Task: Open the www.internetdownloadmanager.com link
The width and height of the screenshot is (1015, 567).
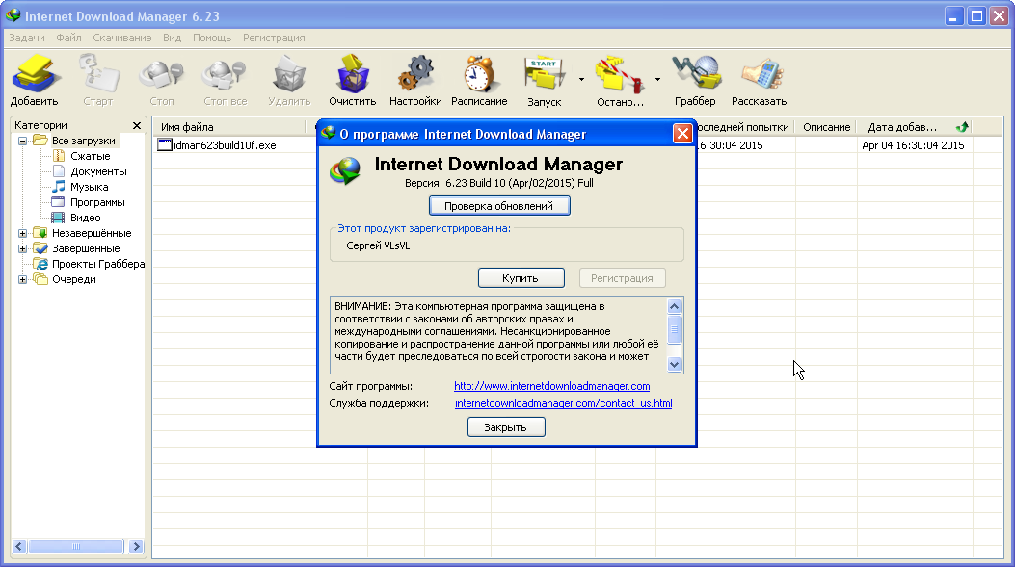Action: [552, 386]
